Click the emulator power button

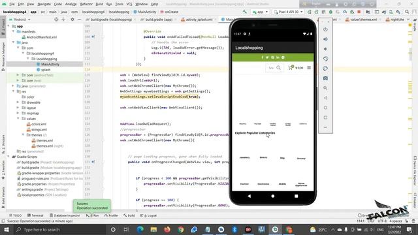325,29
